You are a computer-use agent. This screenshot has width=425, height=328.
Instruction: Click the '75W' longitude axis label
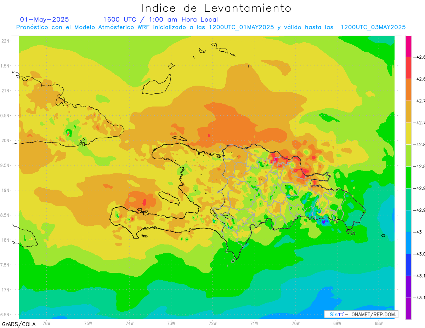point(88,323)
